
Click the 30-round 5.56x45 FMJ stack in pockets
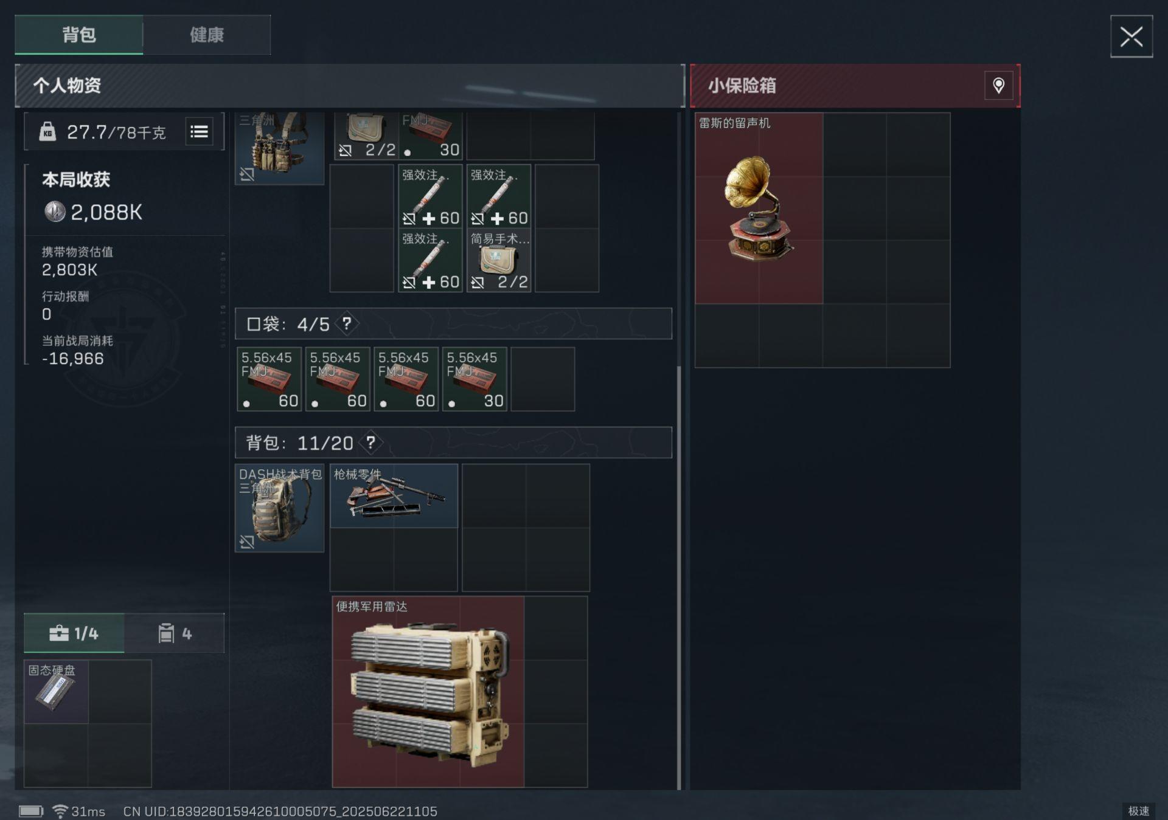click(474, 379)
